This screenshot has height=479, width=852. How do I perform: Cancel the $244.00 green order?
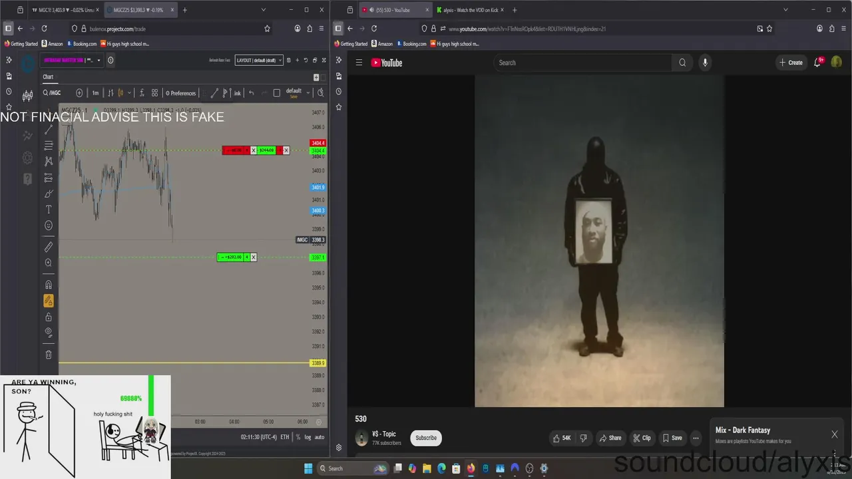[x=286, y=150]
